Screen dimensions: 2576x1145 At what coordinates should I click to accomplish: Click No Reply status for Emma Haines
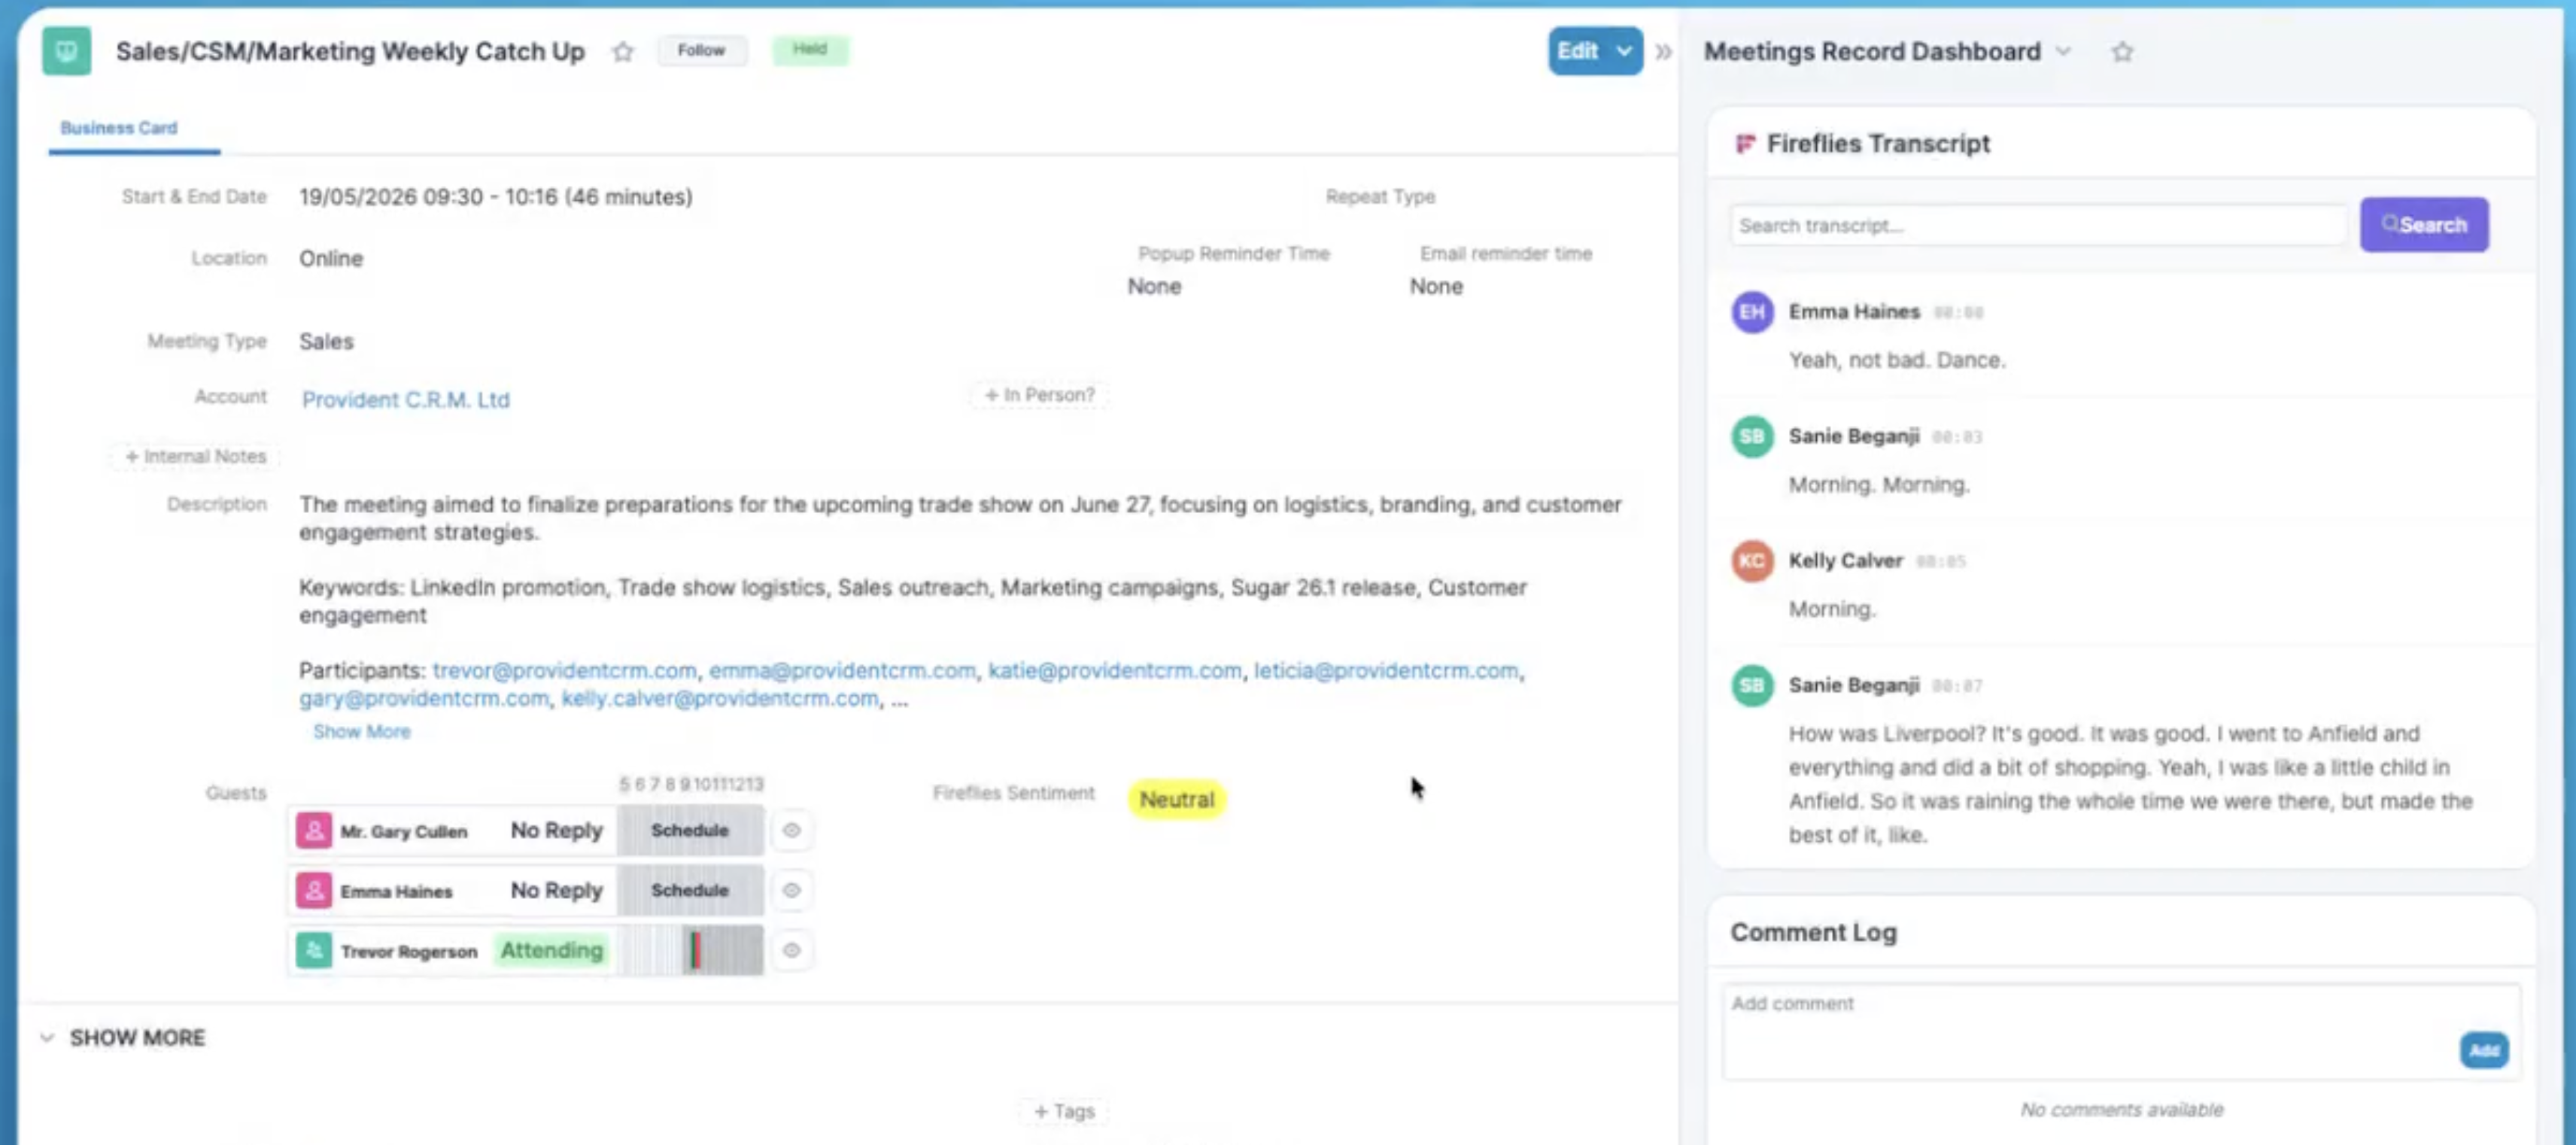coord(557,891)
